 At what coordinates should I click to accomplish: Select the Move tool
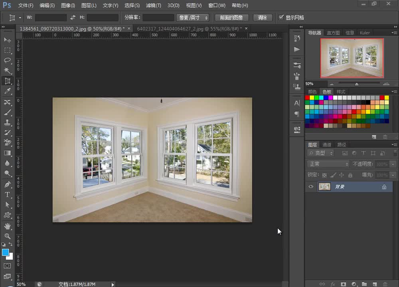[7, 40]
